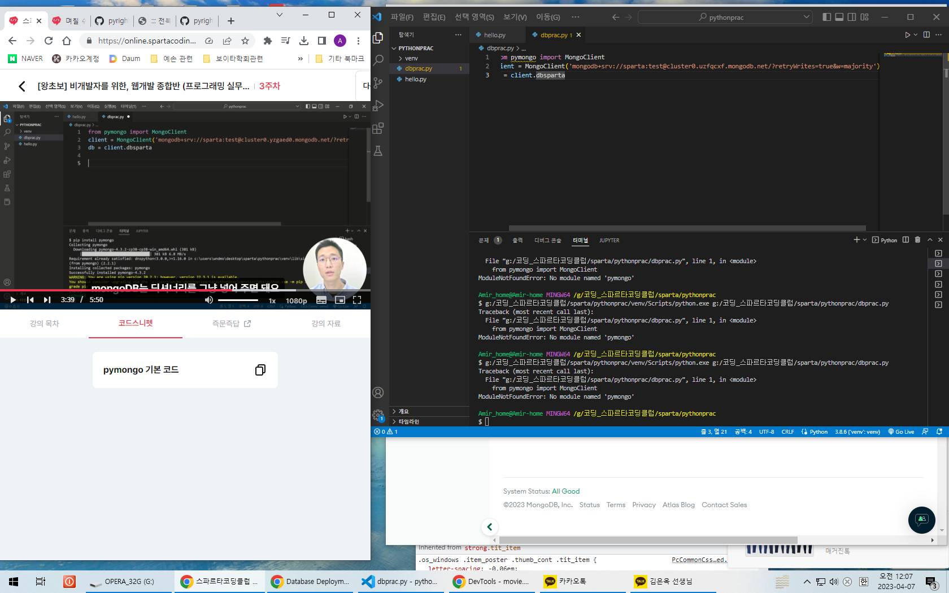Screen dimensions: 949x593
Task: Skip to the next lecture video
Action: 47,300
